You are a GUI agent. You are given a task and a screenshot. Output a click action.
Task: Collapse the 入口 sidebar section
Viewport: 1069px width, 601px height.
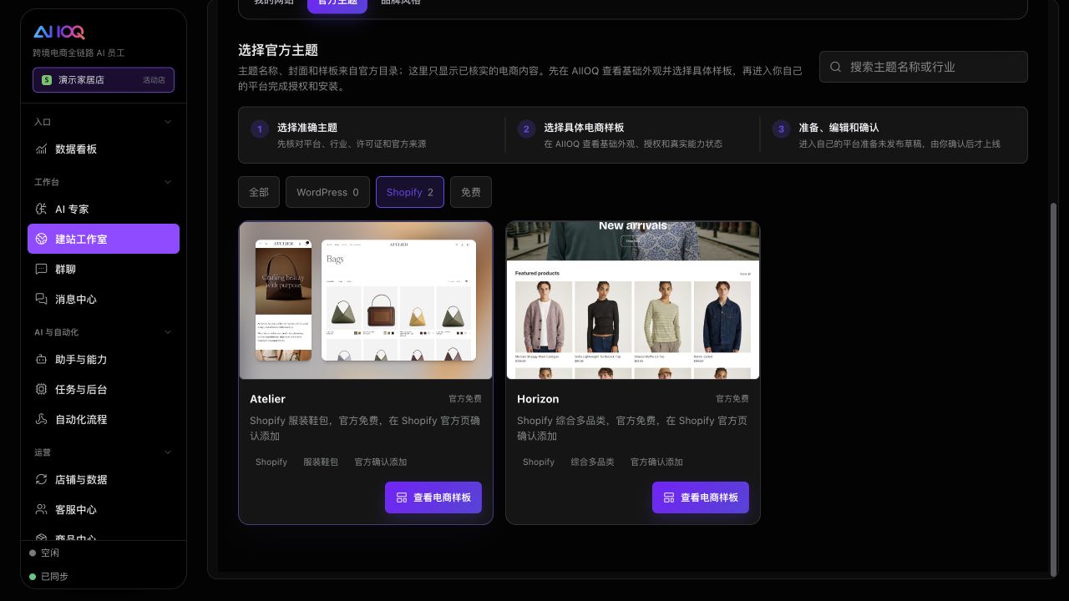[168, 122]
